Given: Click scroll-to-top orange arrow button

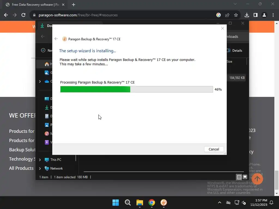Looking at the screenshot, I should click(x=257, y=179).
